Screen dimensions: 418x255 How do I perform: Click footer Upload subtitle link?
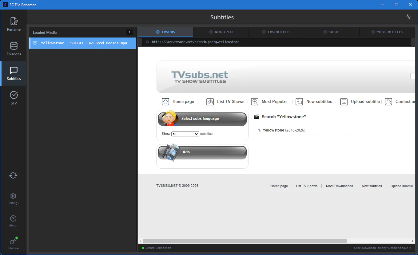pyautogui.click(x=402, y=186)
